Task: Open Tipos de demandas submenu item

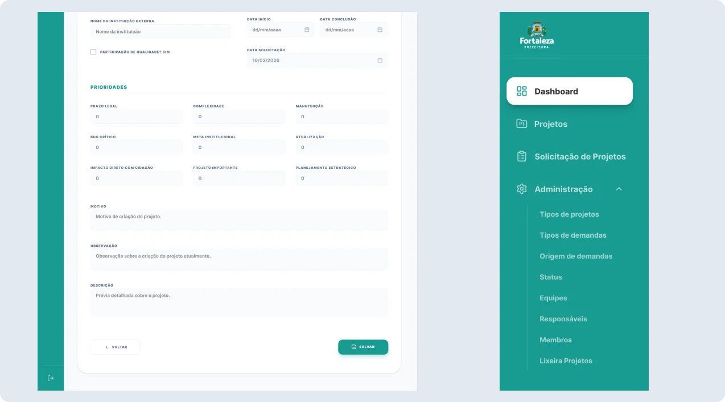Action: [573, 235]
